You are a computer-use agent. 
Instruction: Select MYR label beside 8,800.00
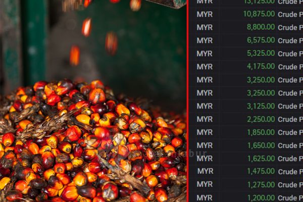tap(205, 27)
